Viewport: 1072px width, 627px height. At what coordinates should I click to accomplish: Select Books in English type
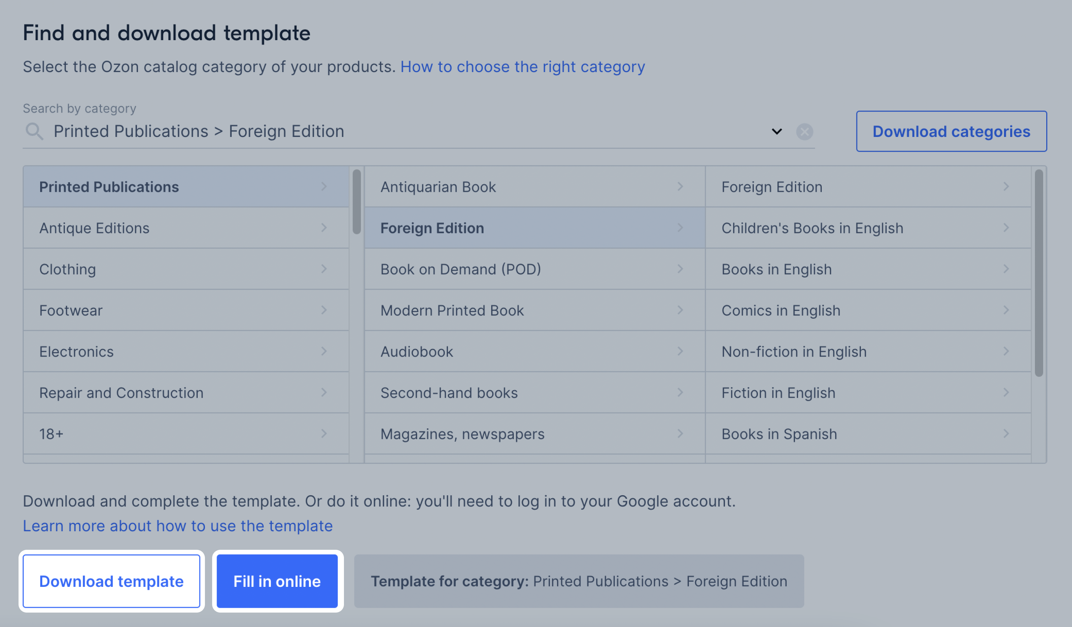coord(868,269)
